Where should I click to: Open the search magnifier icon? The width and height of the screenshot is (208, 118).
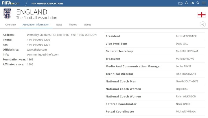pos(198,3)
